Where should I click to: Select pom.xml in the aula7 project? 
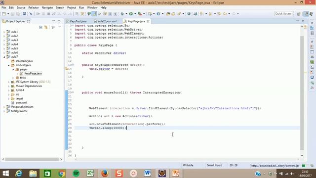[x=21, y=103]
